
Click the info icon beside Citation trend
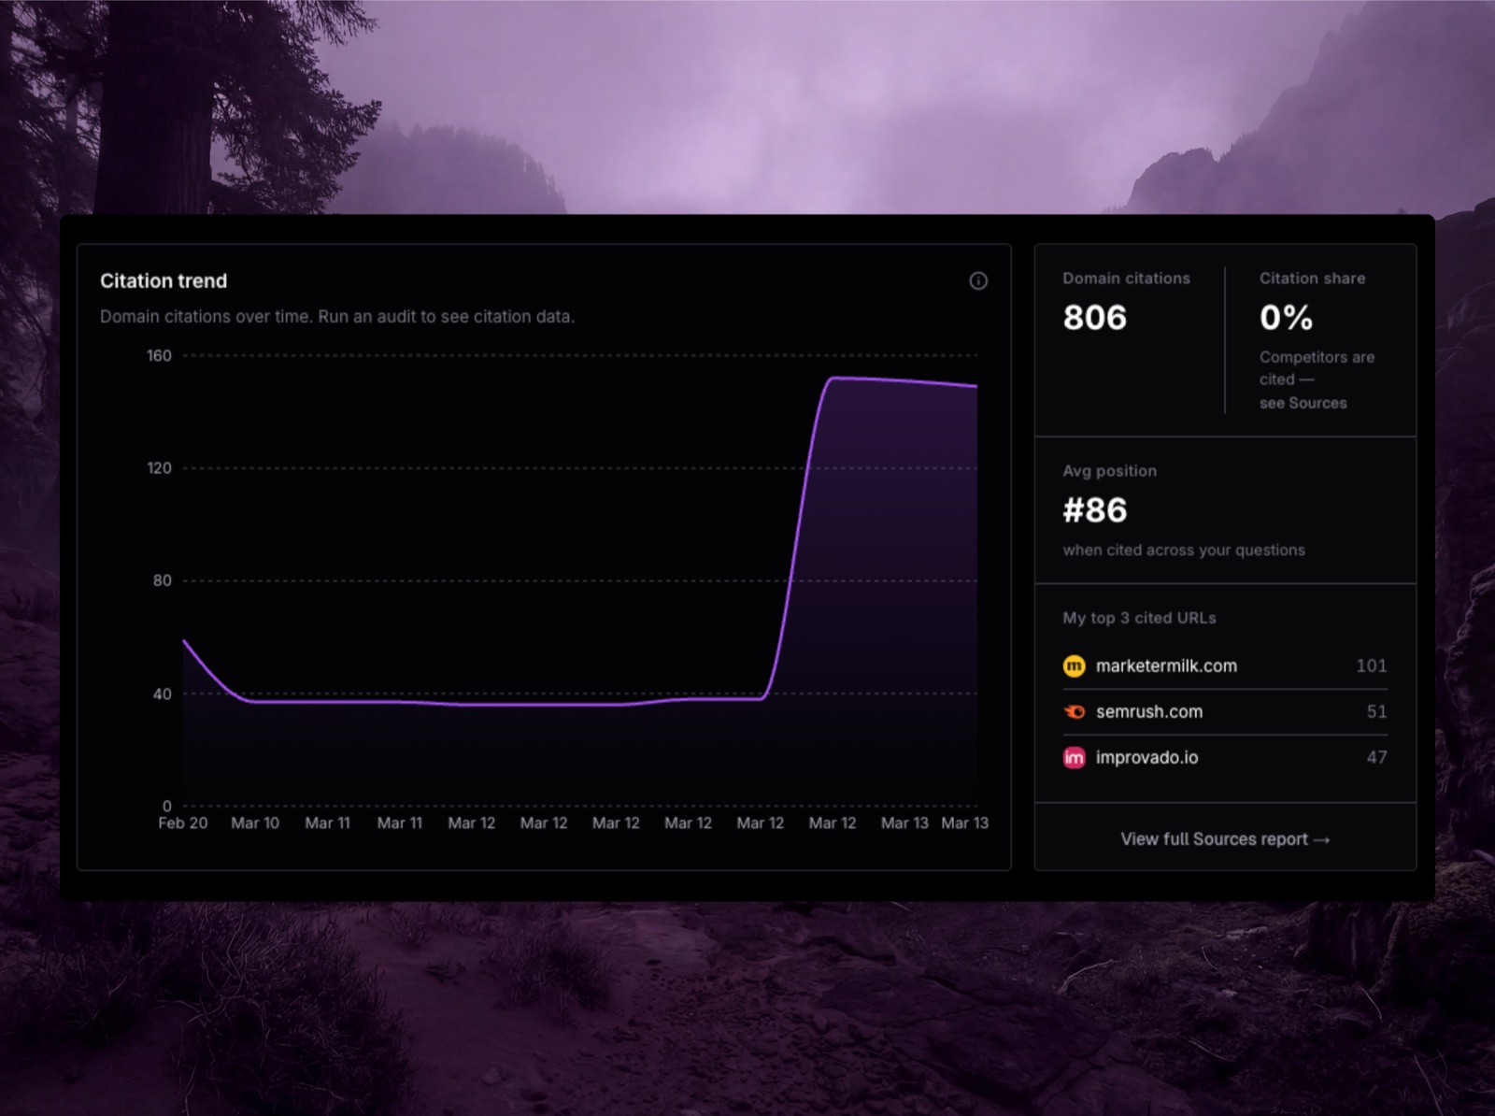tap(977, 280)
